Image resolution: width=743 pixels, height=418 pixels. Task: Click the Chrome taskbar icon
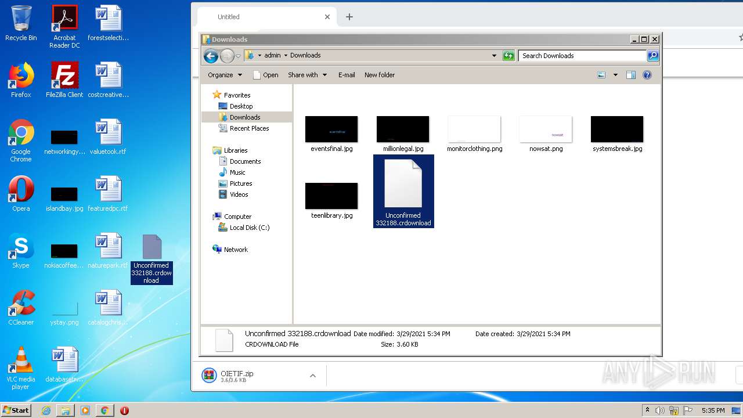coord(104,410)
